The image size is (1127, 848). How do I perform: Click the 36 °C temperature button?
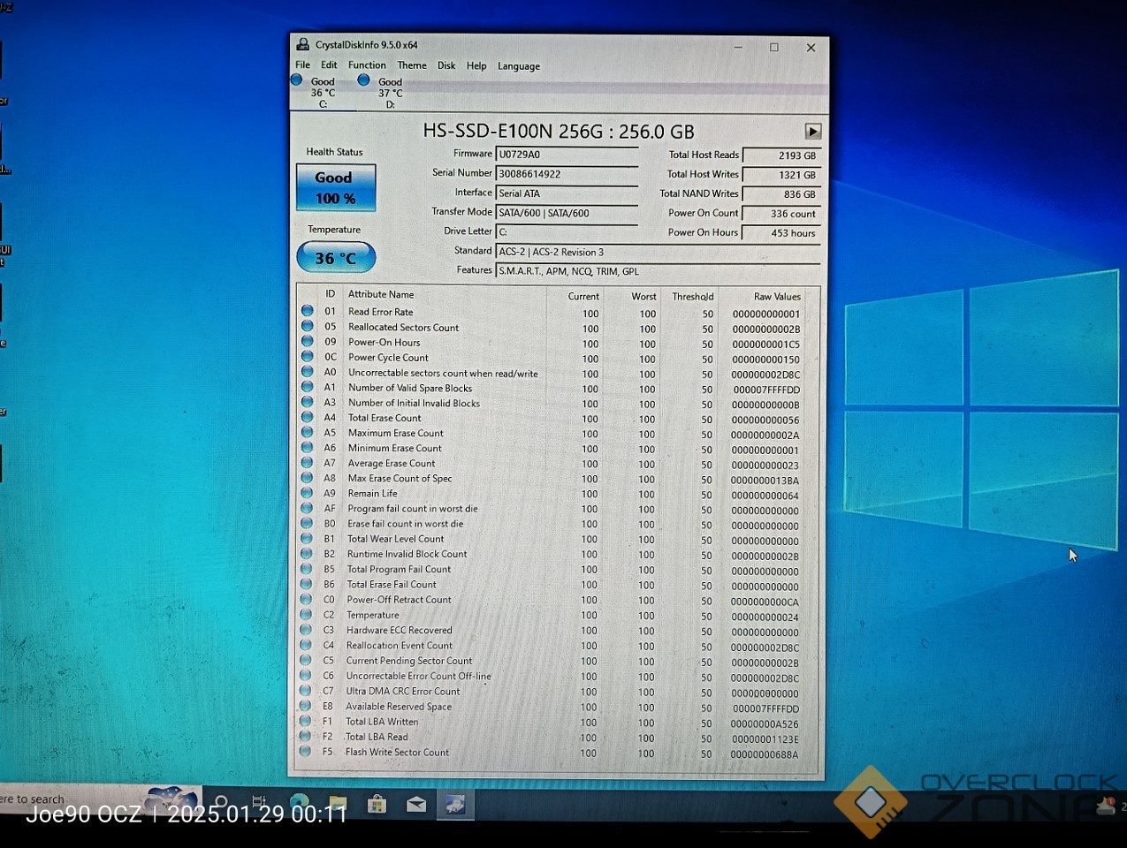[336, 258]
